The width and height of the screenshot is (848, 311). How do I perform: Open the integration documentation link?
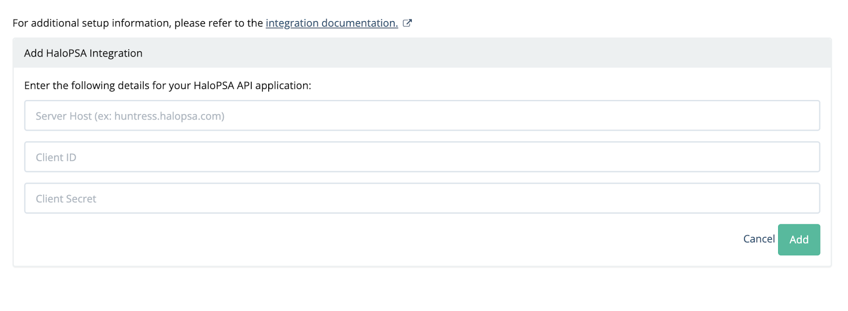(332, 23)
